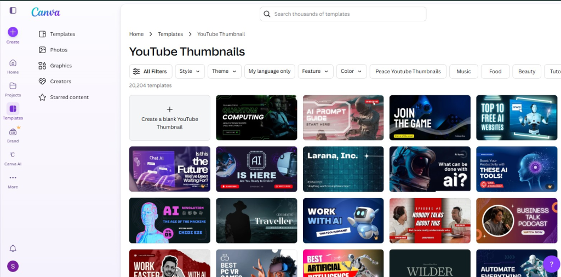Open Top 10 Free AI Websites template

[x=517, y=118]
